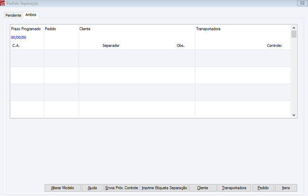Click the Separador label
This screenshot has width=308, height=196.
(x=111, y=45)
